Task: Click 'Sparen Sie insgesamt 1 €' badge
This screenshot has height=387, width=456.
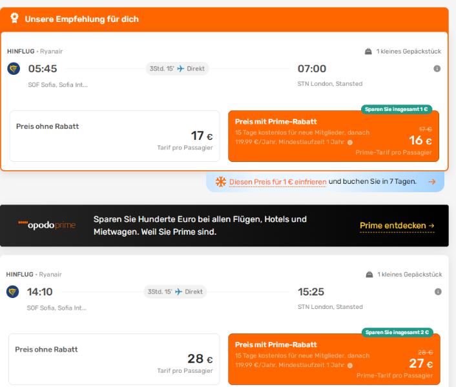Action: 397,110
